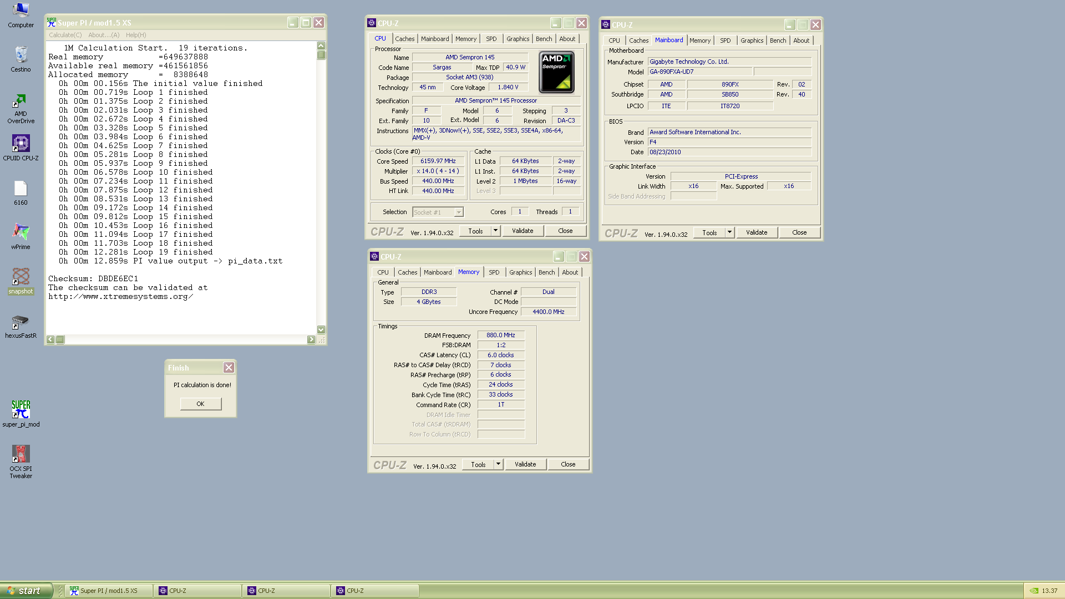Open the Cestino recycle bin icon
This screenshot has width=1065, height=599.
pyautogui.click(x=21, y=59)
